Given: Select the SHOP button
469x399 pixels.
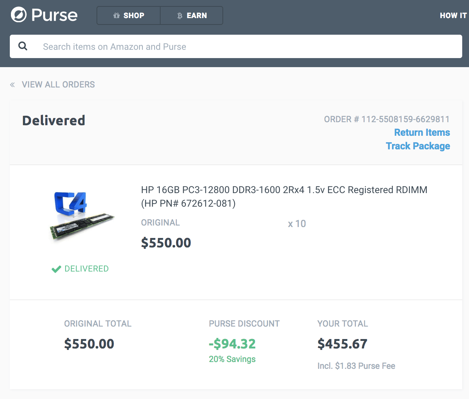Looking at the screenshot, I should pos(129,15).
